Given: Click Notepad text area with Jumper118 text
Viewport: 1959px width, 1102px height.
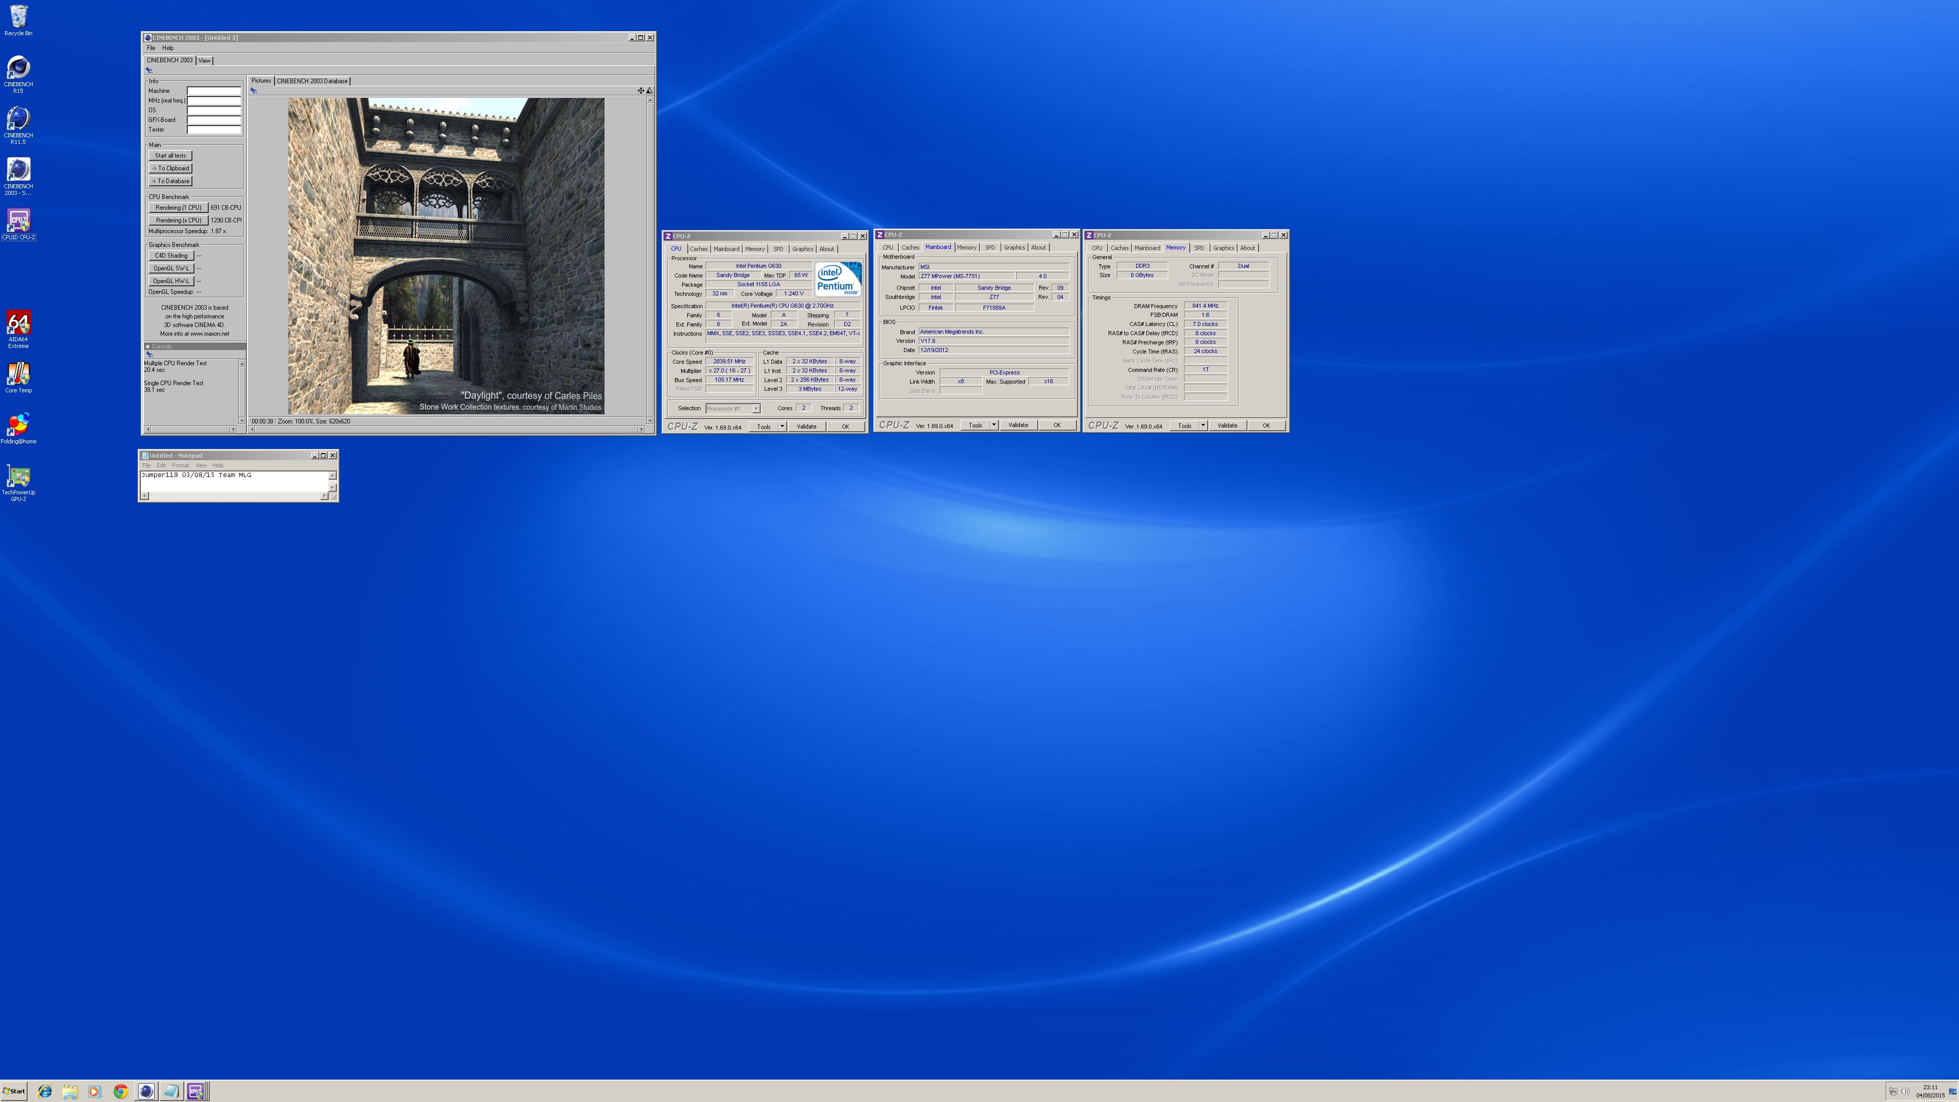Looking at the screenshot, I should coord(234,481).
